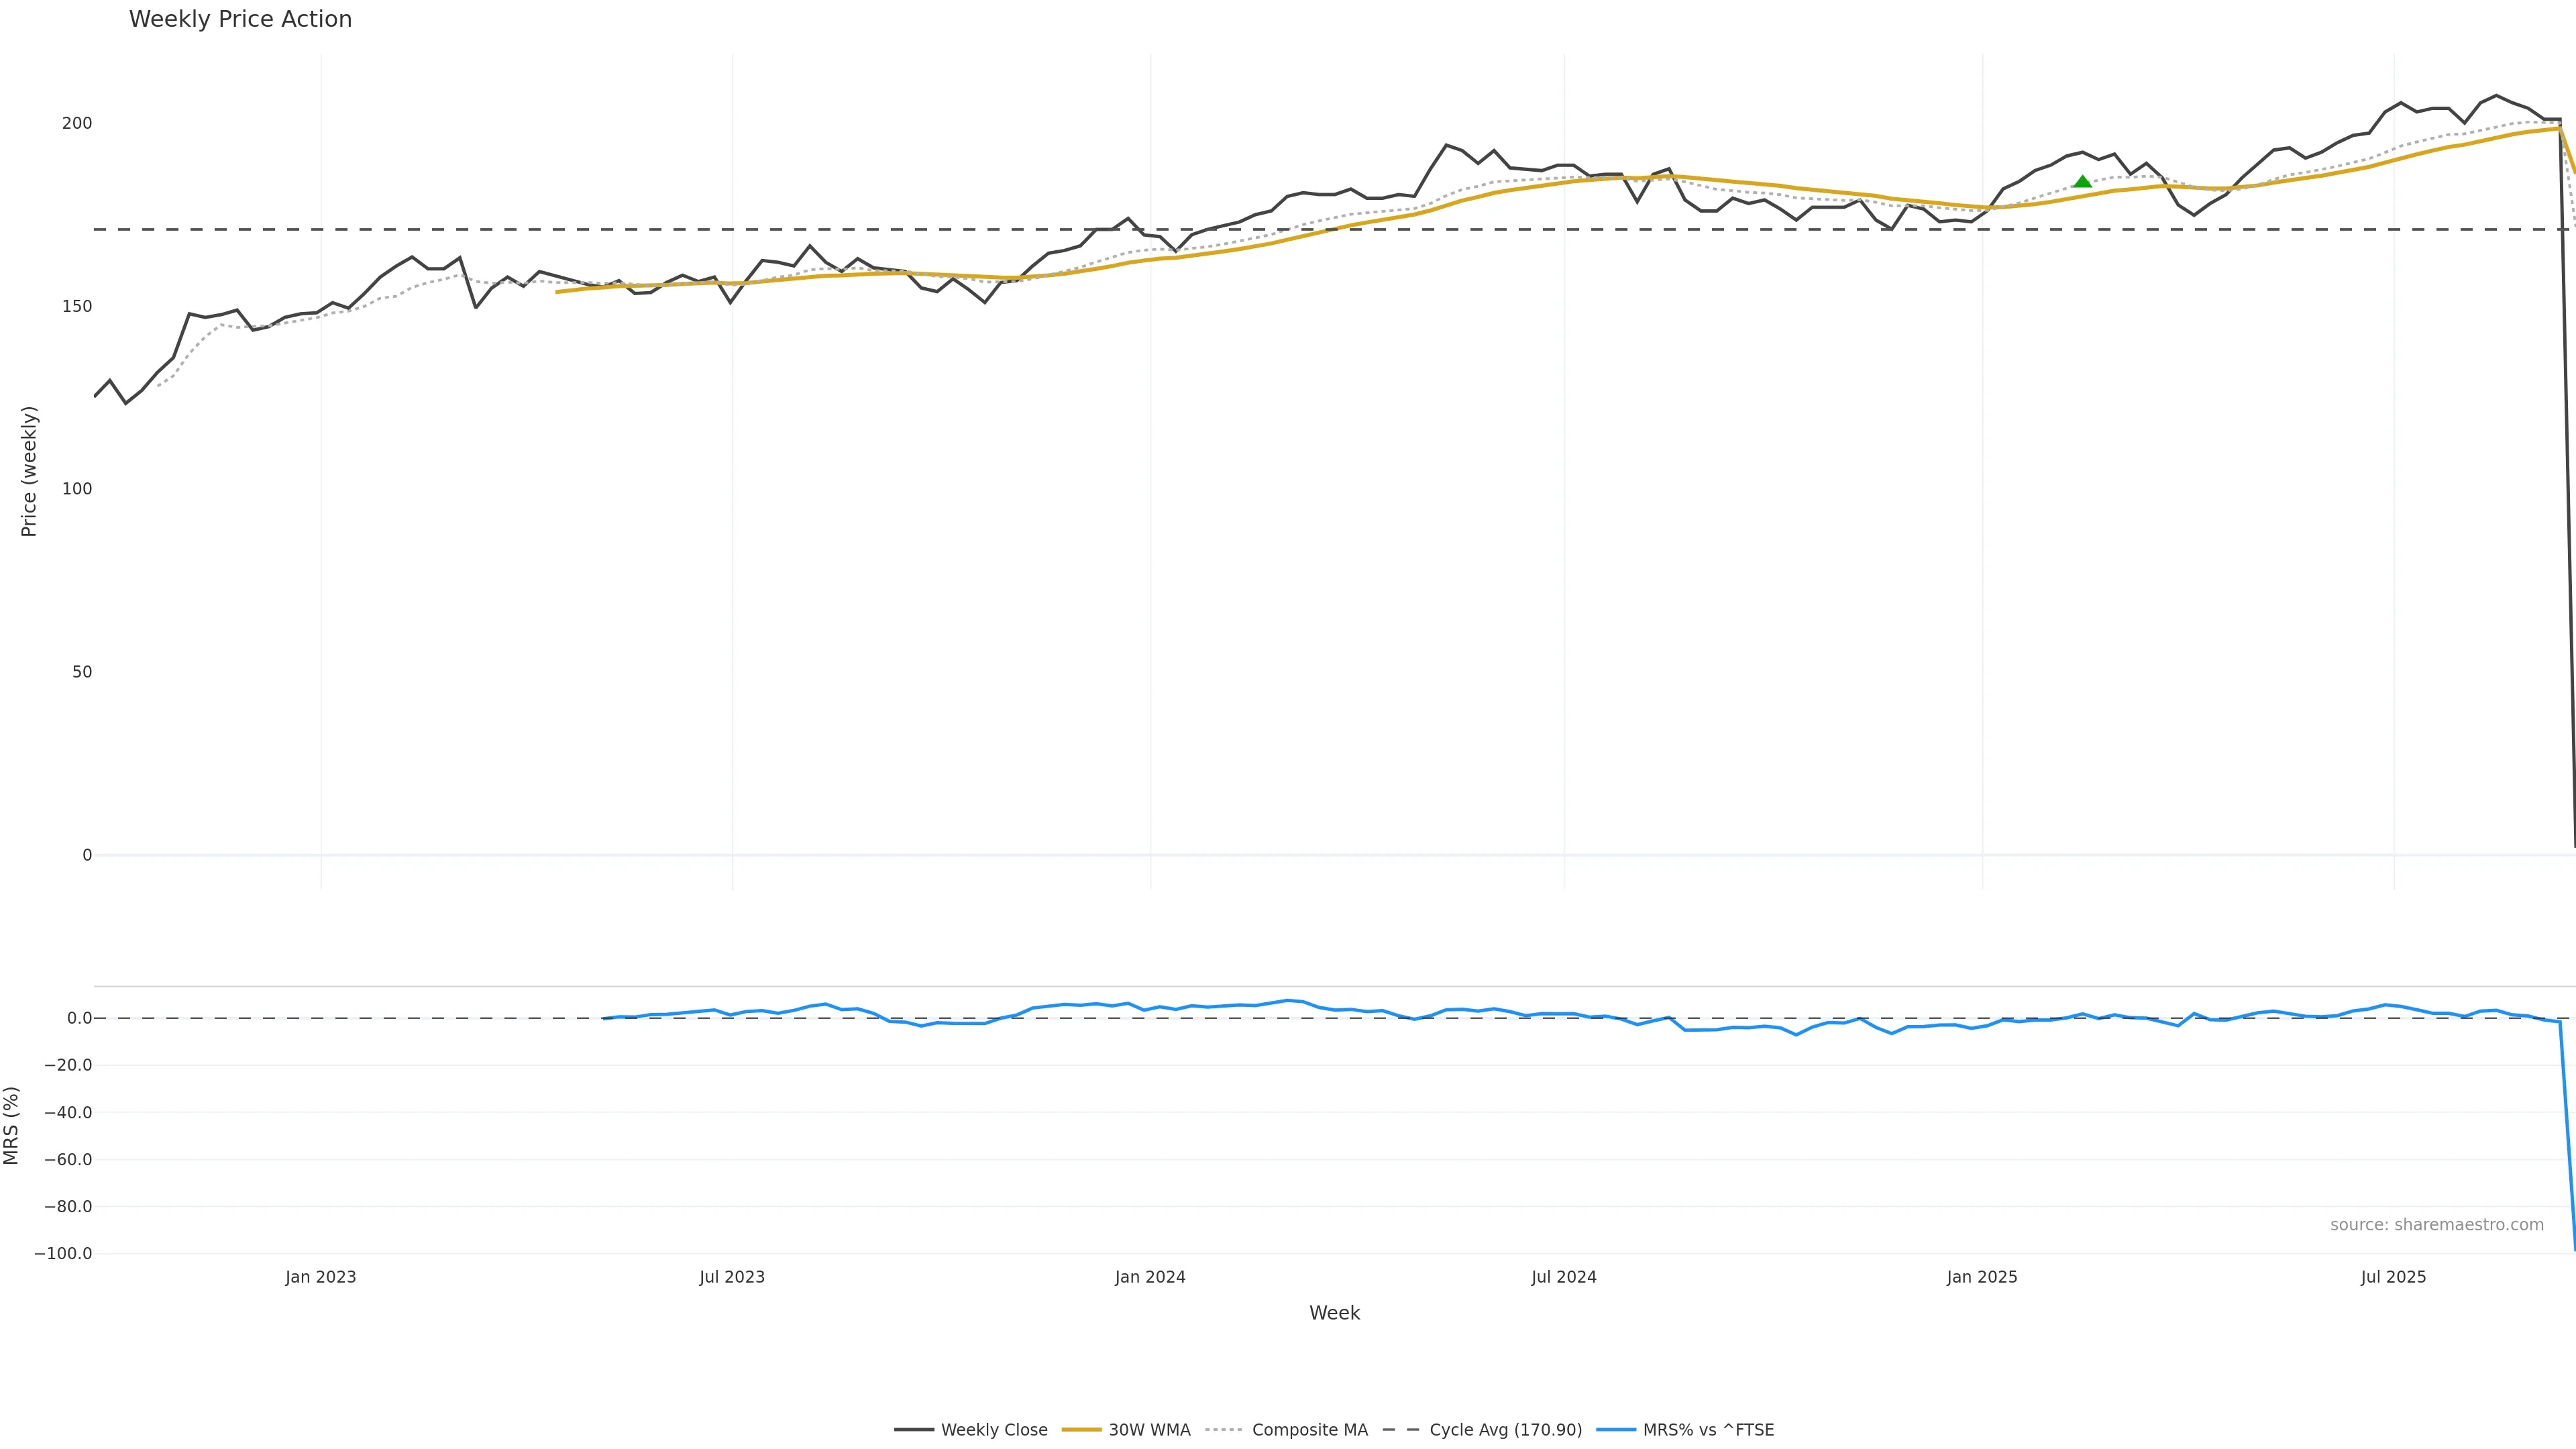Screen dimensions: 2576x1449
Task: Select the Jan 2024 x-axis label
Action: [1150, 1277]
